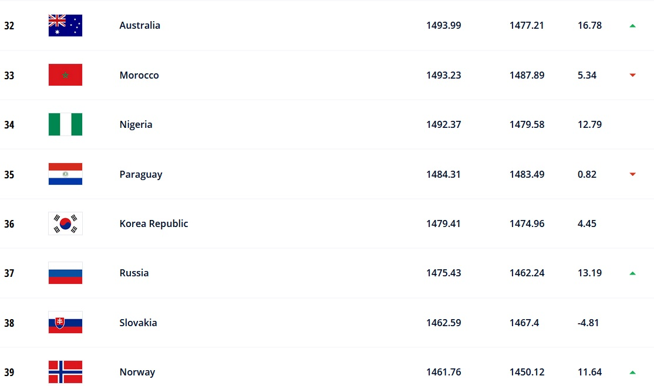Click Australia's total points 1493.99

443,26
